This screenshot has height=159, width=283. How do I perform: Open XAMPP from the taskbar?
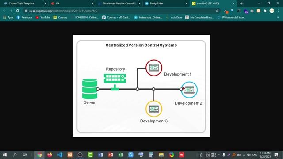click(70, 155)
